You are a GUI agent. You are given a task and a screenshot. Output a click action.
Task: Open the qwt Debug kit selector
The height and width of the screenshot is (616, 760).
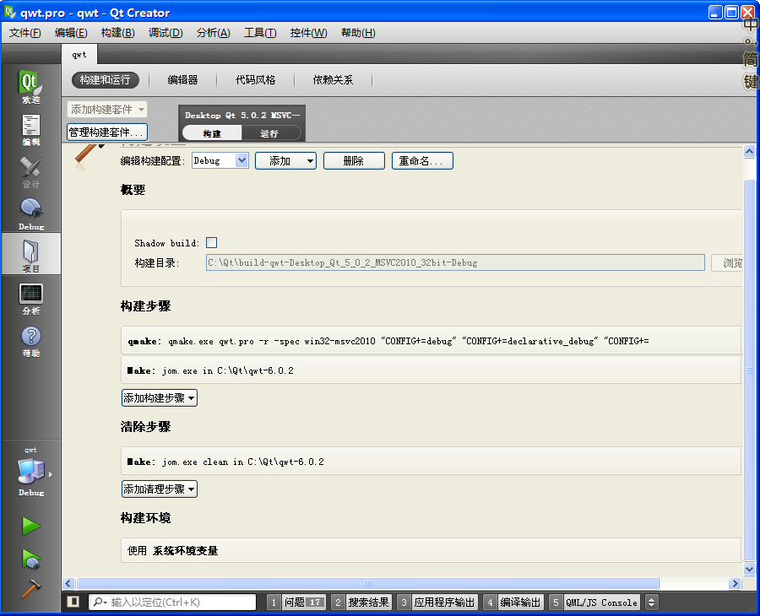click(31, 472)
